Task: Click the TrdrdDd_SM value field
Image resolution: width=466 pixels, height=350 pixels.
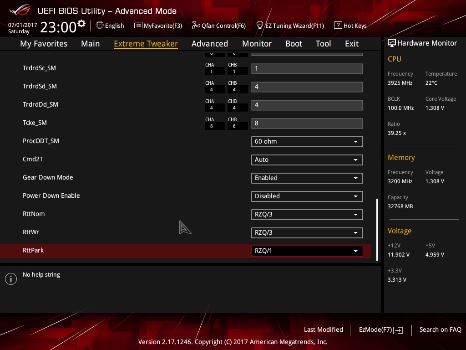Action: click(307, 105)
